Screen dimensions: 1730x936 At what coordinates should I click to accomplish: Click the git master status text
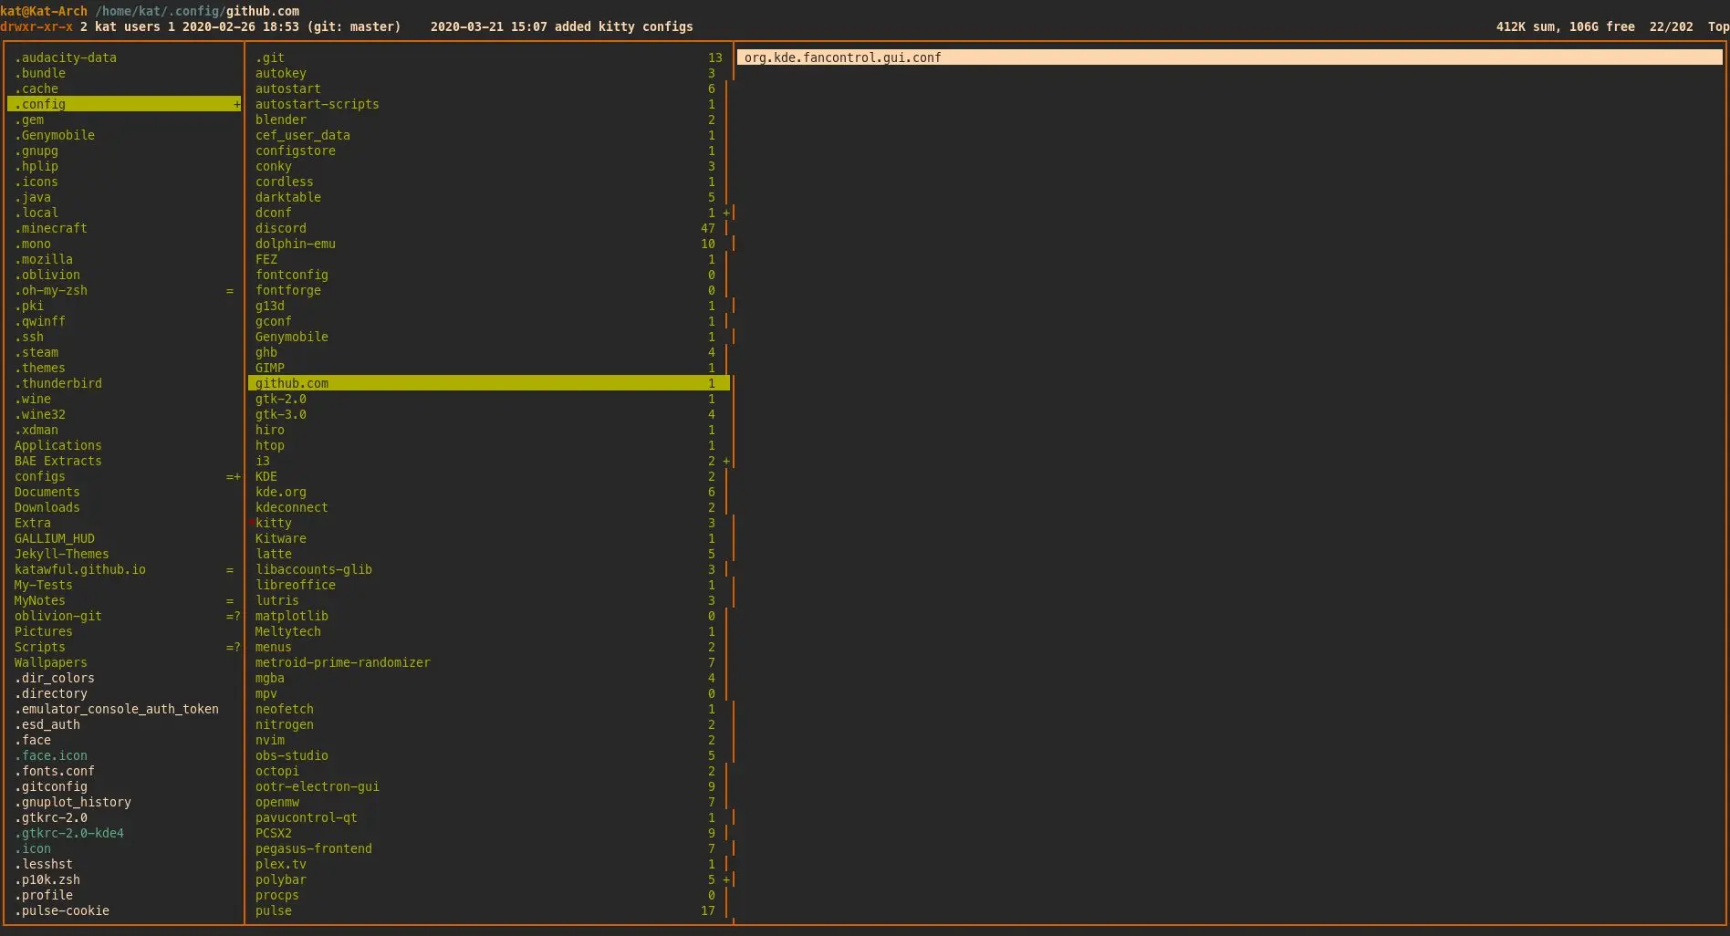click(354, 26)
